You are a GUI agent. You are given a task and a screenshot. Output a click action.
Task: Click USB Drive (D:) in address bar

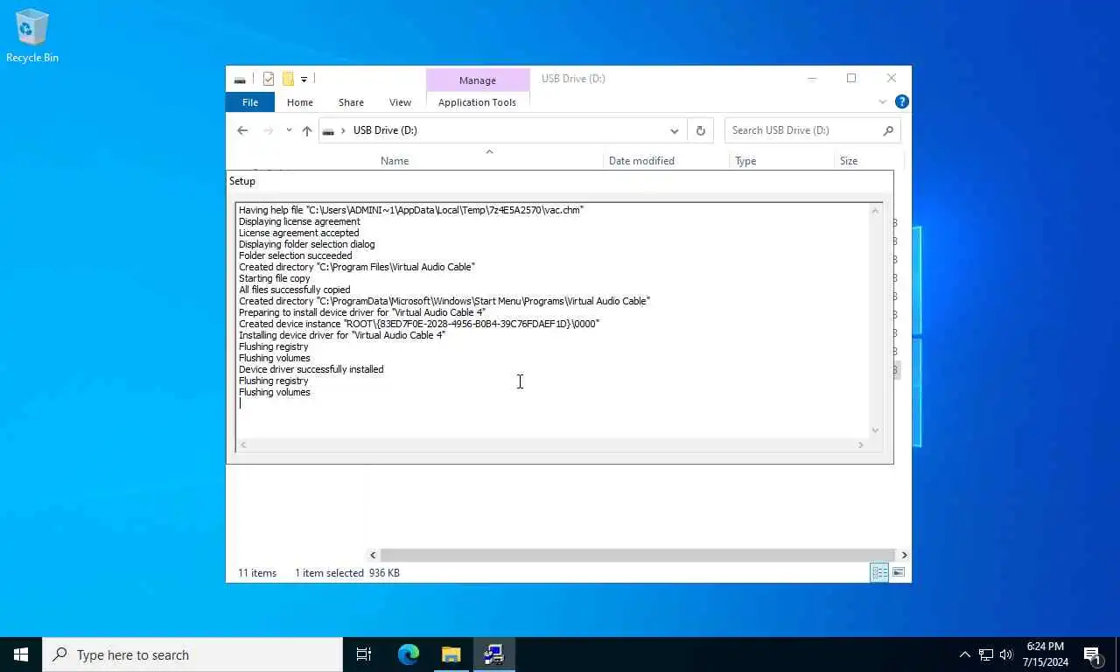point(385,130)
